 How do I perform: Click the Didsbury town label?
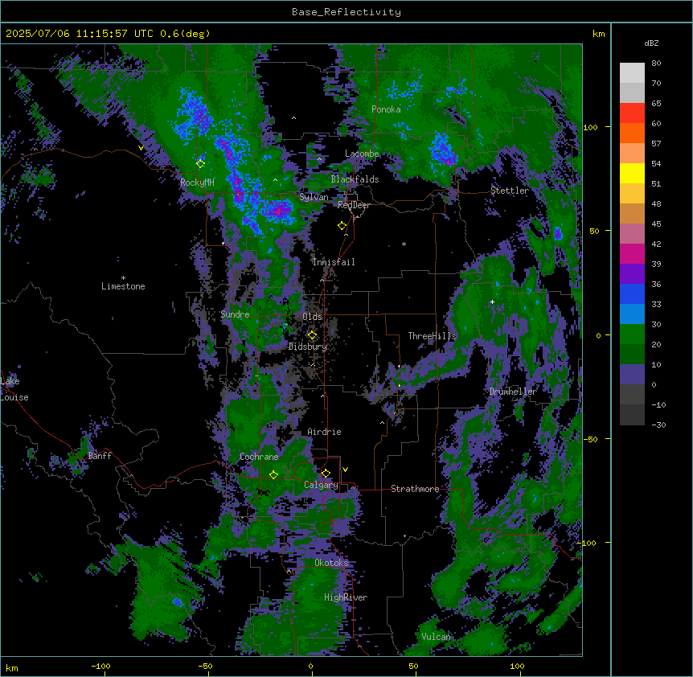[308, 347]
